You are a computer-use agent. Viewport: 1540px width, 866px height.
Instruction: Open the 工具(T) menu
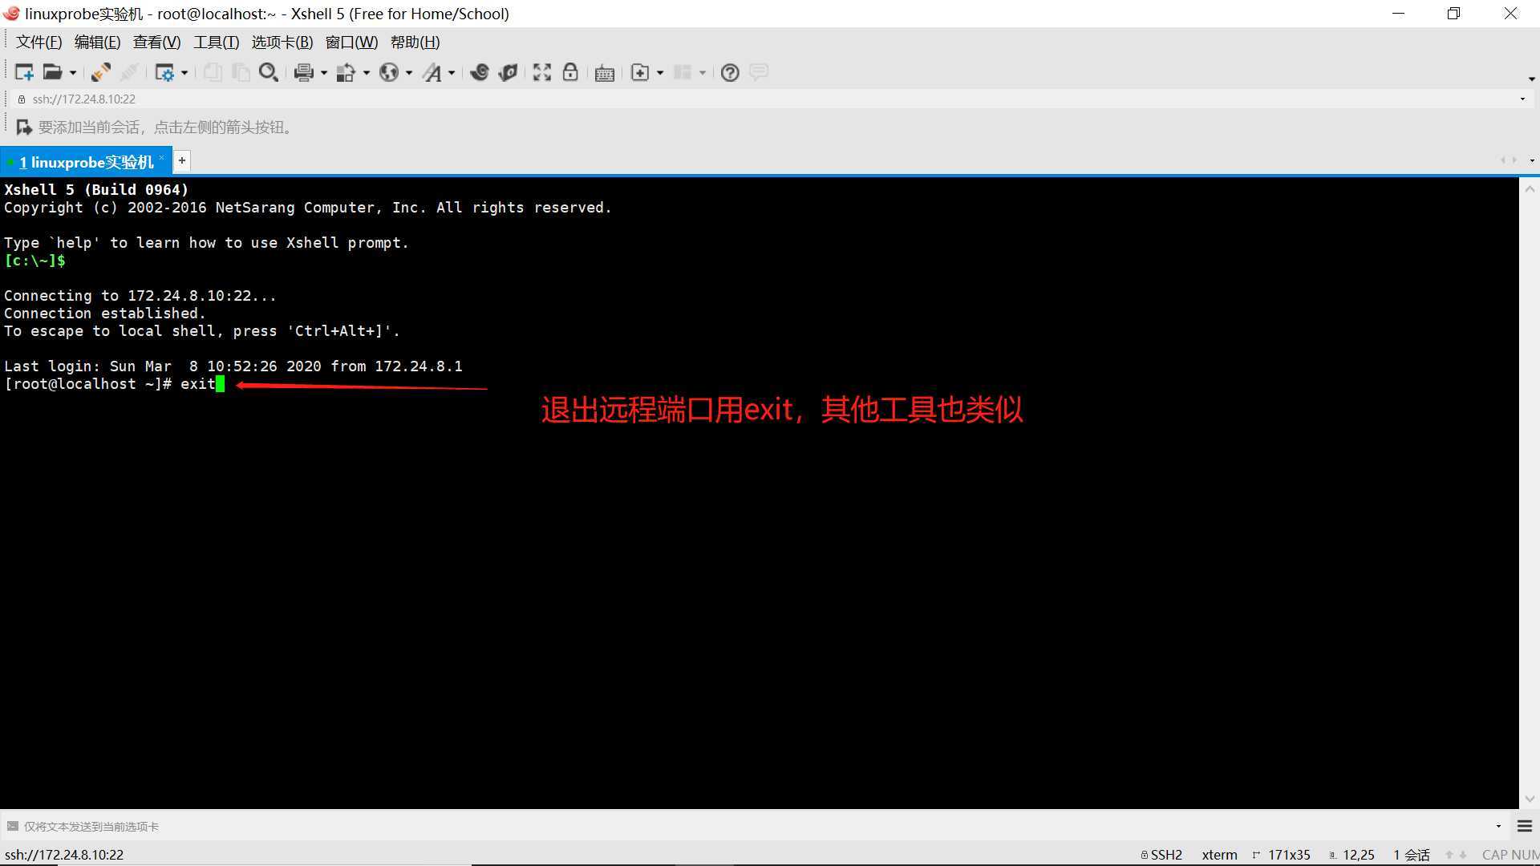point(216,42)
